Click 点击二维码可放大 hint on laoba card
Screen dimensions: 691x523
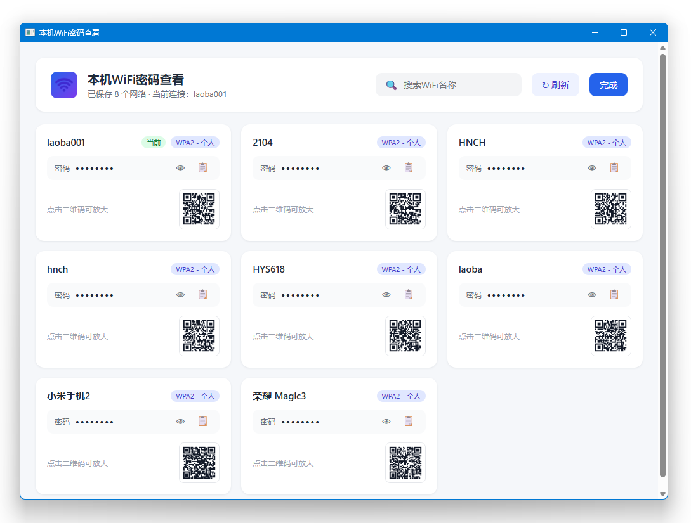489,337
